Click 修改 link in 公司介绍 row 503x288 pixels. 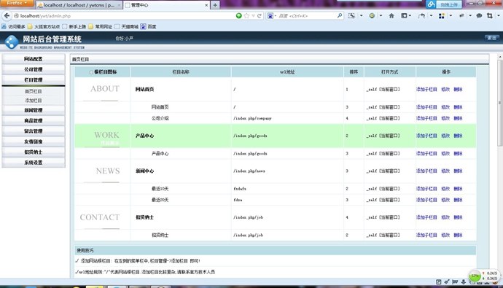(x=445, y=118)
